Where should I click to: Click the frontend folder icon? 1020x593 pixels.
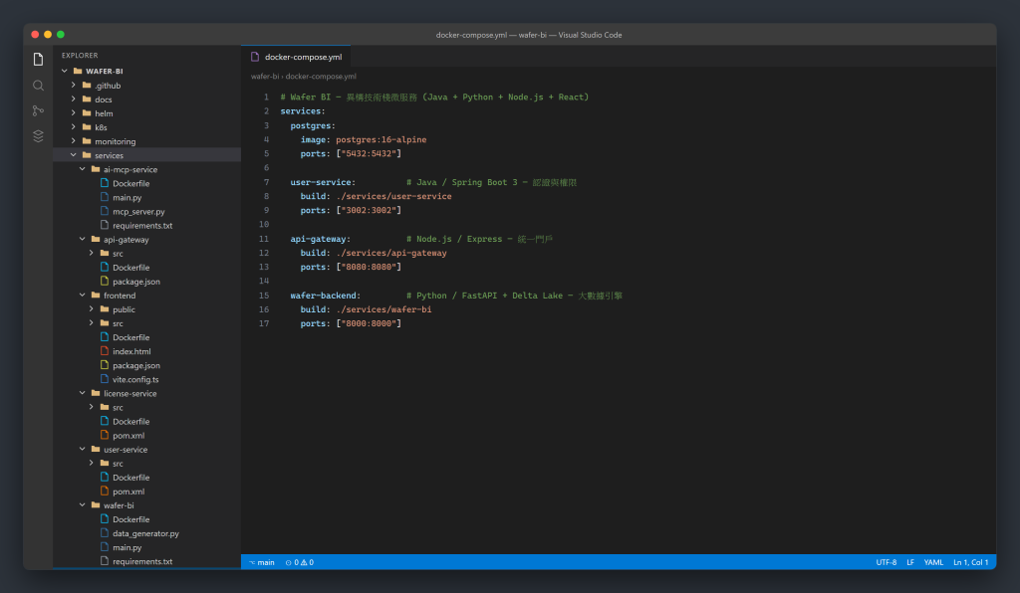point(96,295)
